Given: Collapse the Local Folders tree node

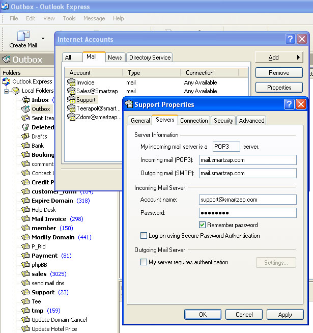Looking at the screenshot, I should click(x=7, y=91).
